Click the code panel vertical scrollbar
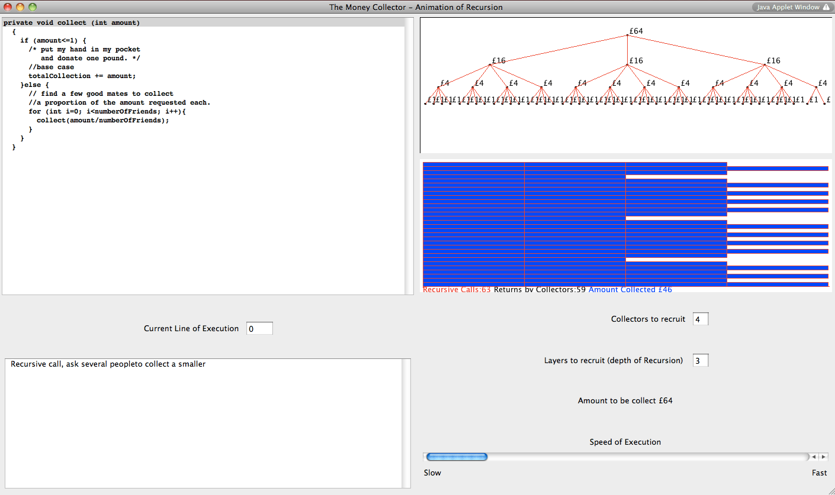This screenshot has height=495, width=835. 409,156
